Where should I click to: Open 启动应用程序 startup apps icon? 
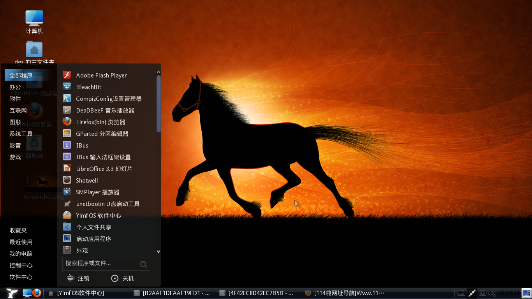(67, 239)
